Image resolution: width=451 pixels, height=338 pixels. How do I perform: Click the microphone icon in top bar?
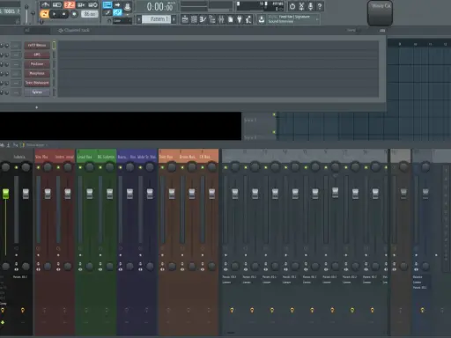[311, 6]
